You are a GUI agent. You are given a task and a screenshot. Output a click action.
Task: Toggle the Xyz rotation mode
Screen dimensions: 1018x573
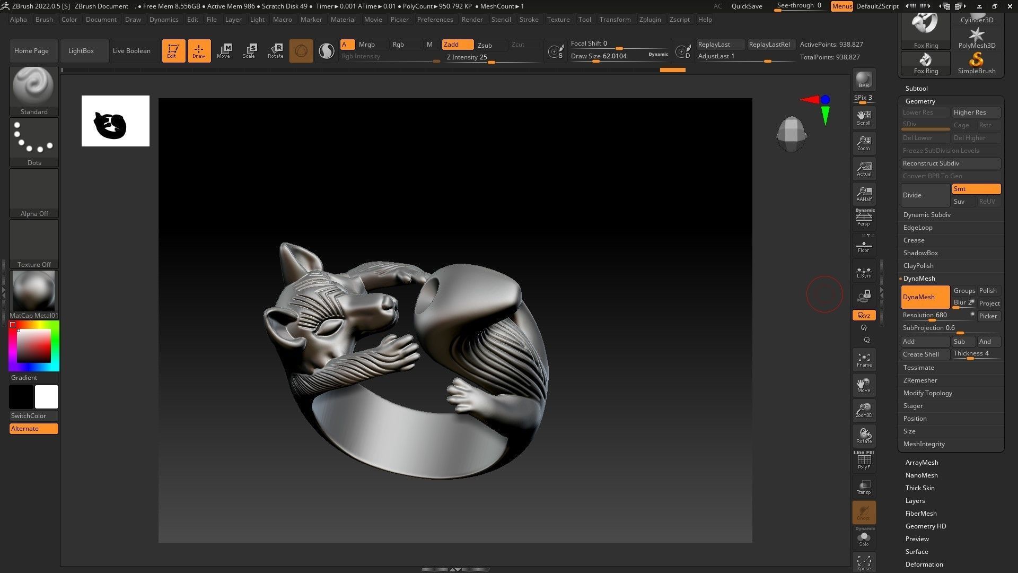(x=864, y=315)
